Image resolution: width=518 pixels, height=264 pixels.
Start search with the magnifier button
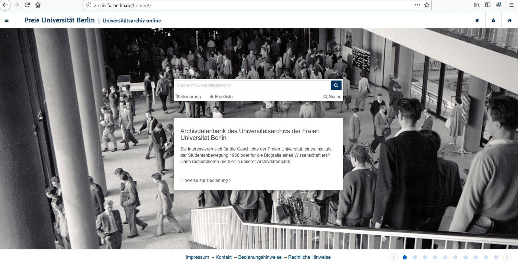(x=336, y=85)
